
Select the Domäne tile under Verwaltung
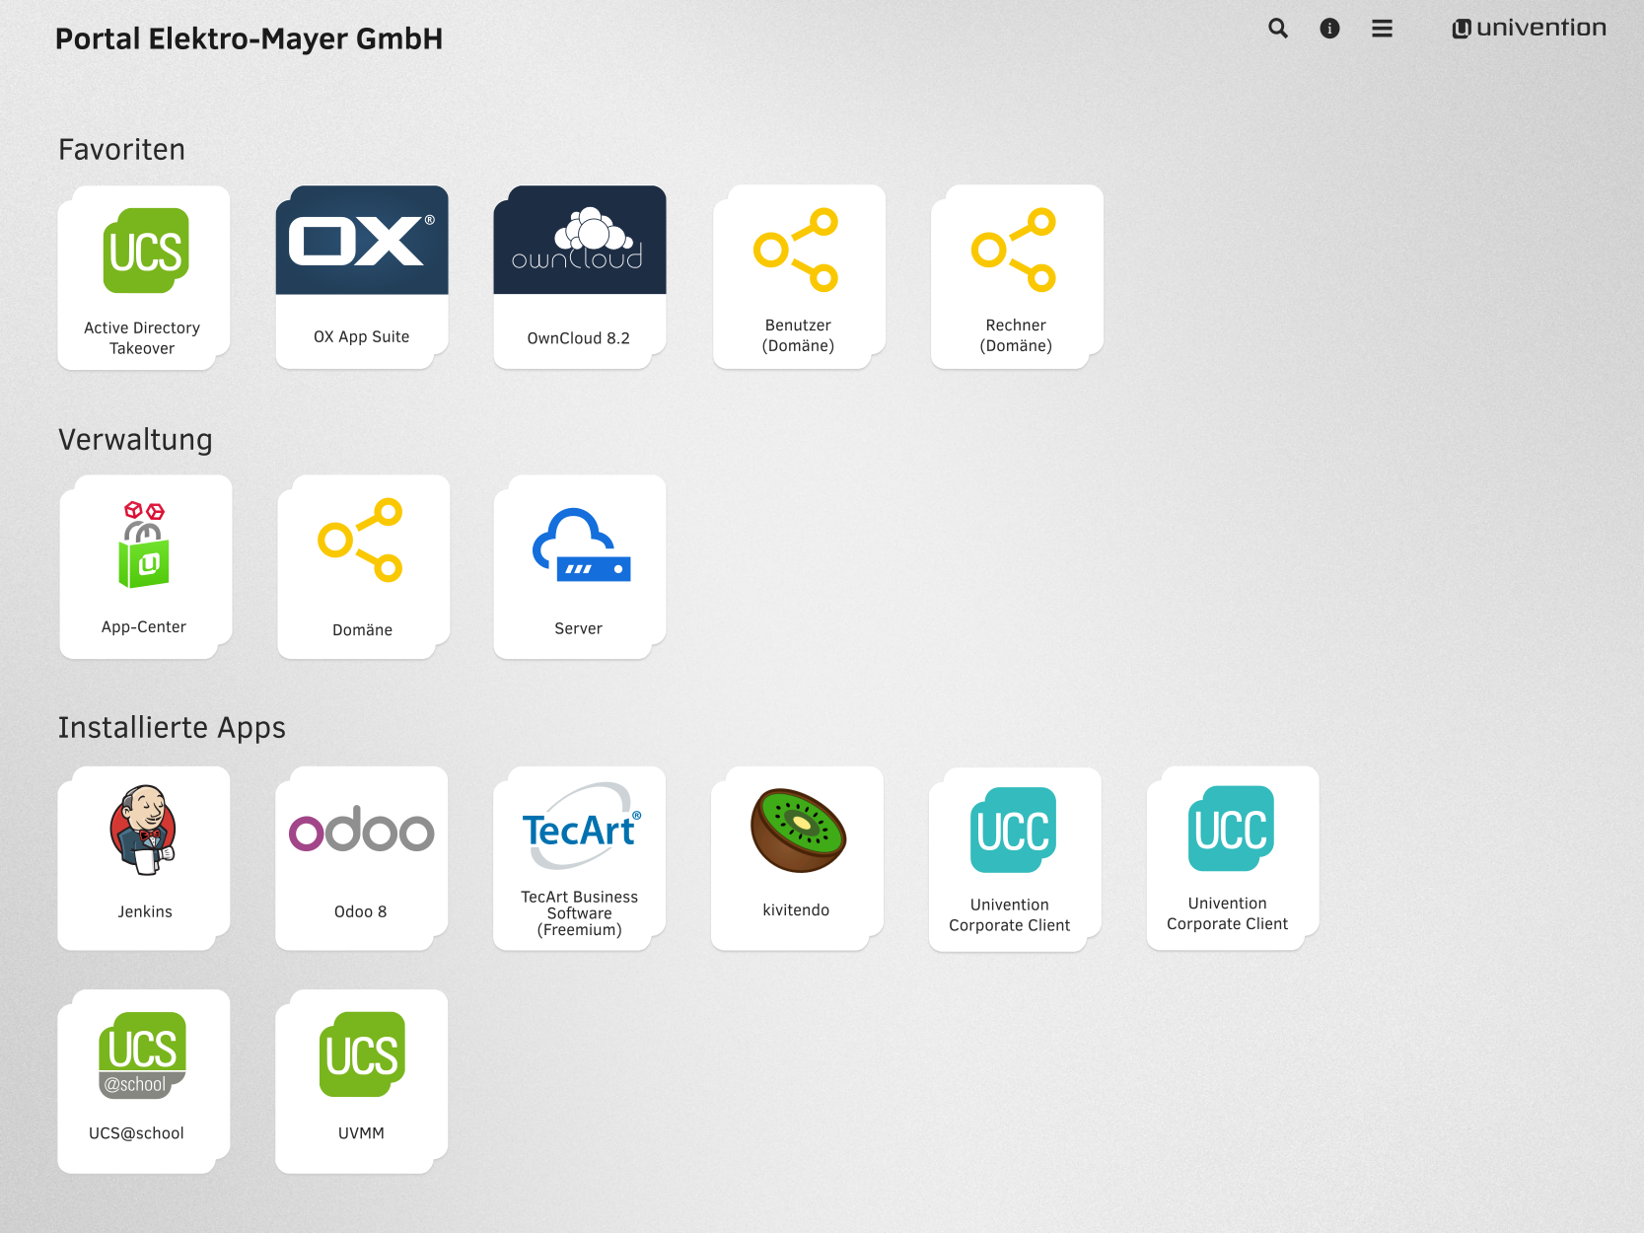pos(363,566)
